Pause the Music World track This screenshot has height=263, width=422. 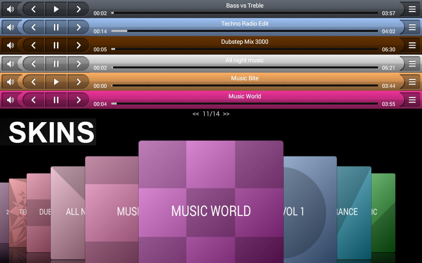tap(56, 100)
